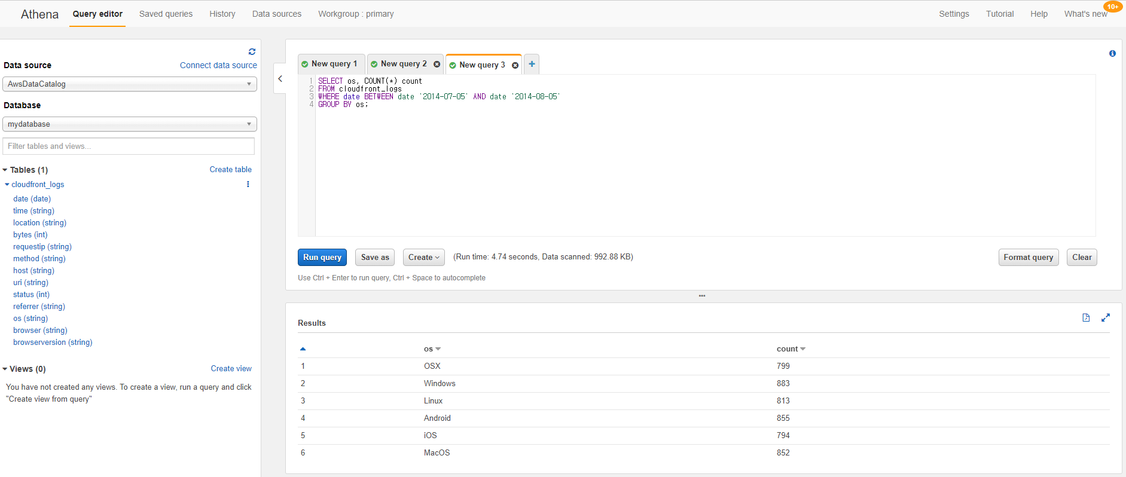Open the Data sources tab
This screenshot has width=1126, height=477.
point(277,14)
